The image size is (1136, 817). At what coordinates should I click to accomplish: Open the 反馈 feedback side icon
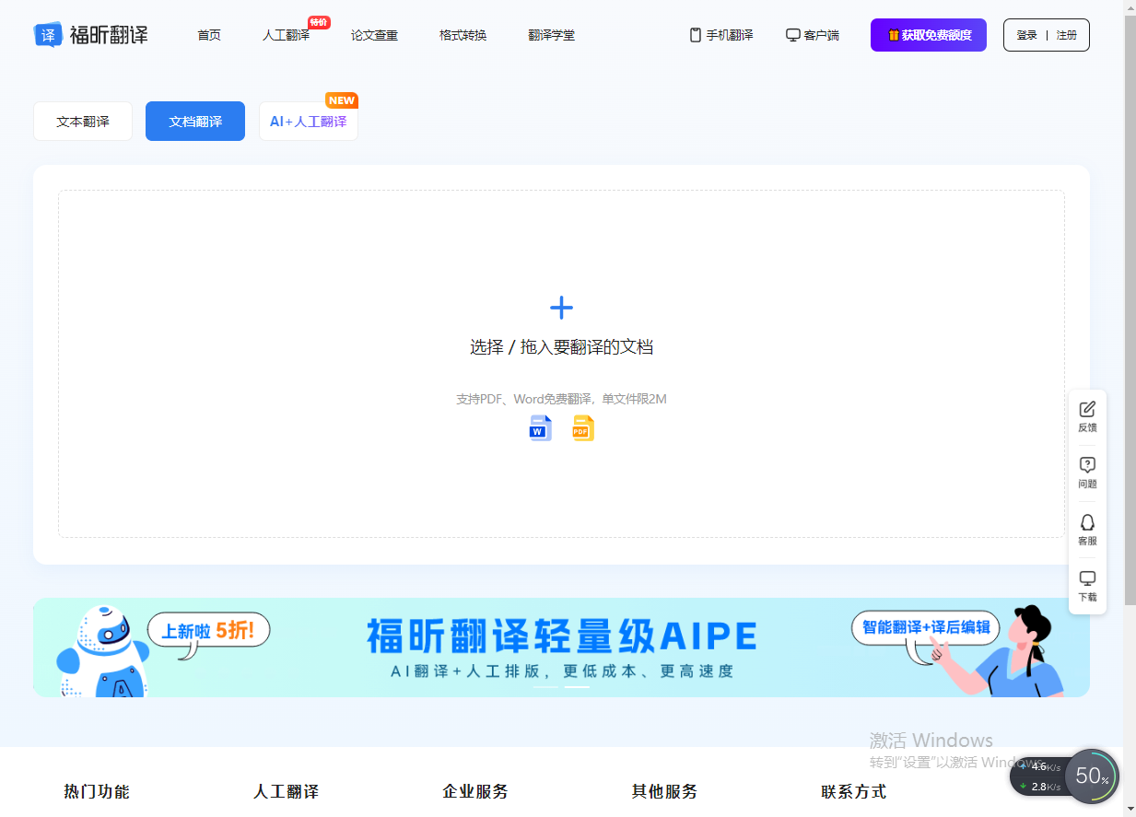[x=1087, y=416]
